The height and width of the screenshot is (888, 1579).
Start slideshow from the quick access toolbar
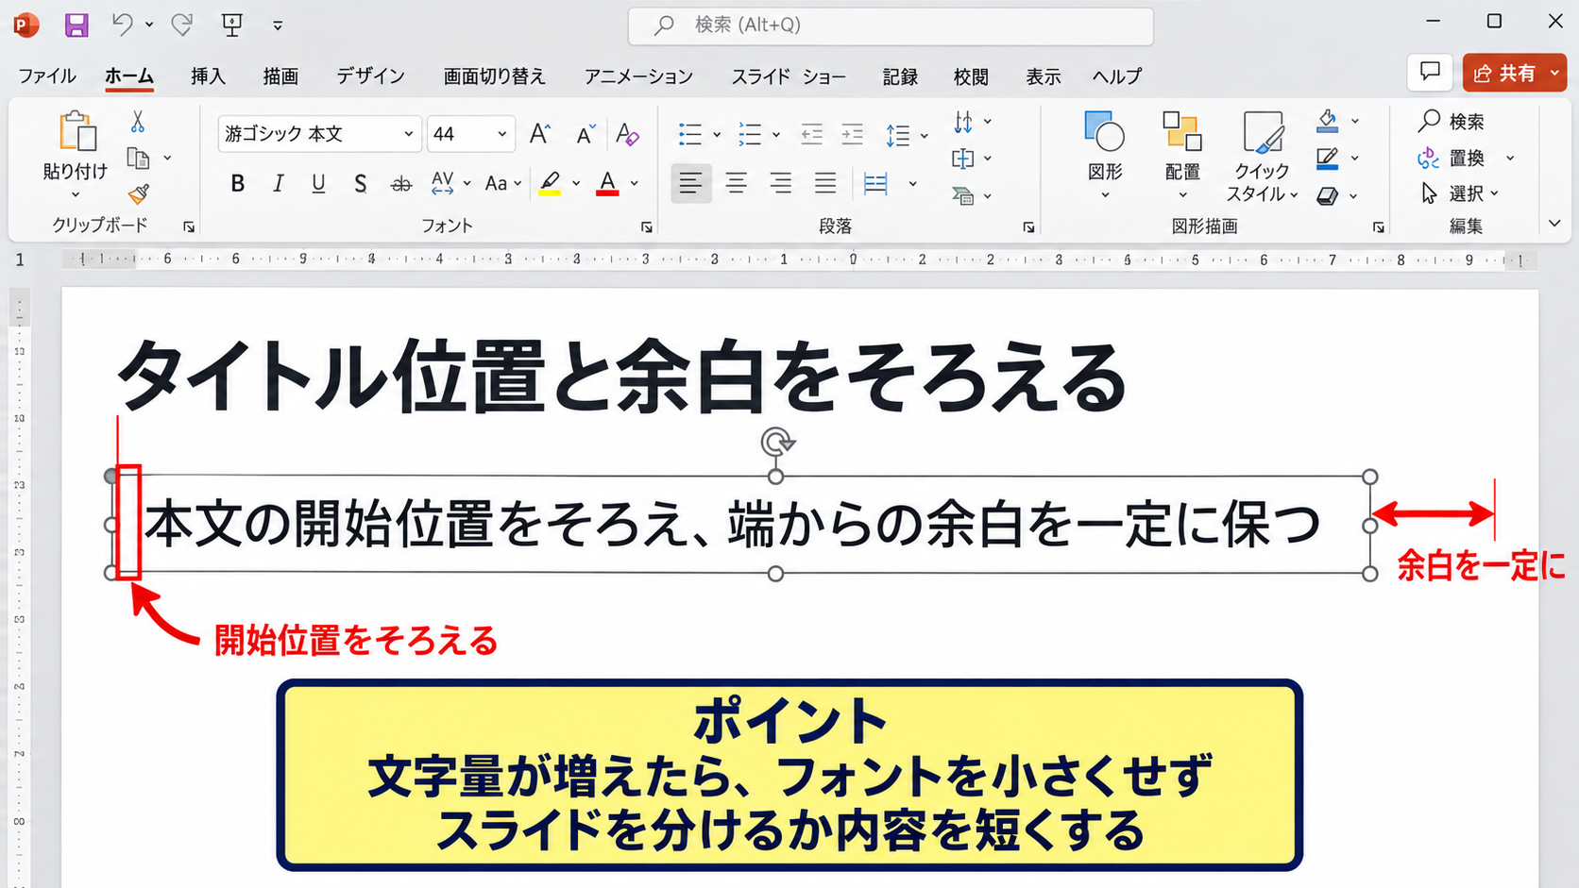point(231,25)
